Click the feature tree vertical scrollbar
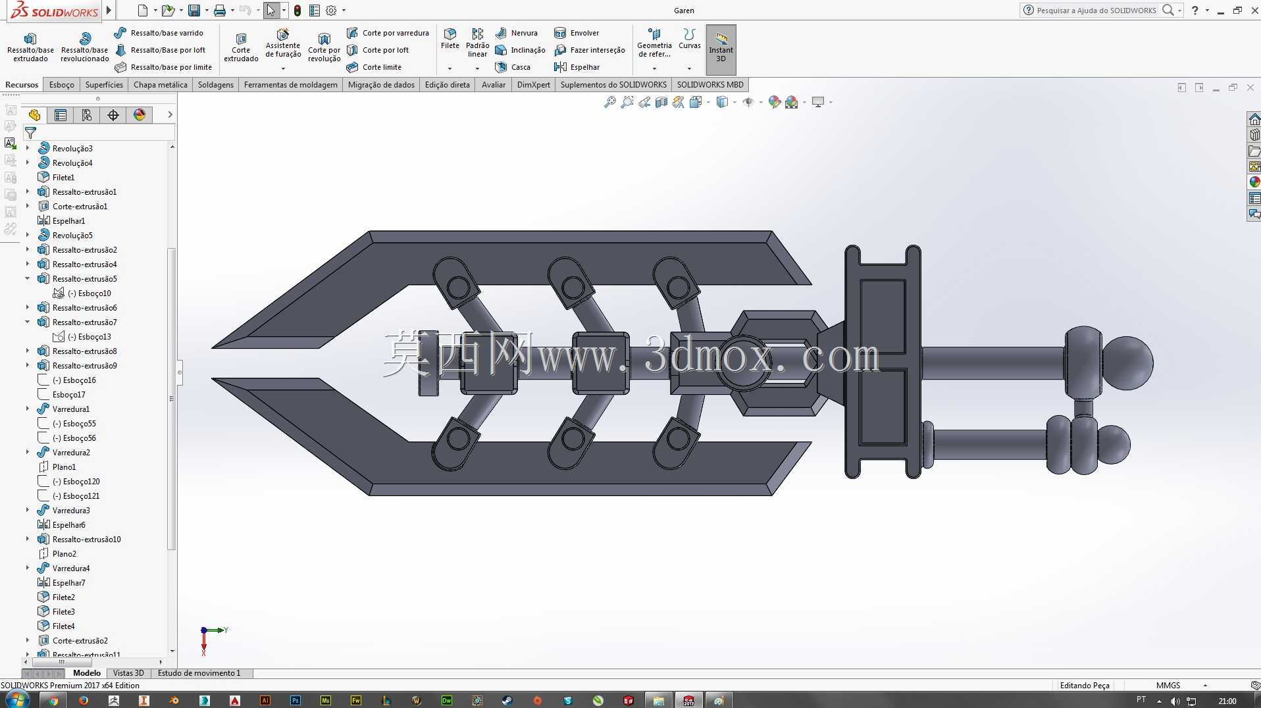 tap(172, 398)
